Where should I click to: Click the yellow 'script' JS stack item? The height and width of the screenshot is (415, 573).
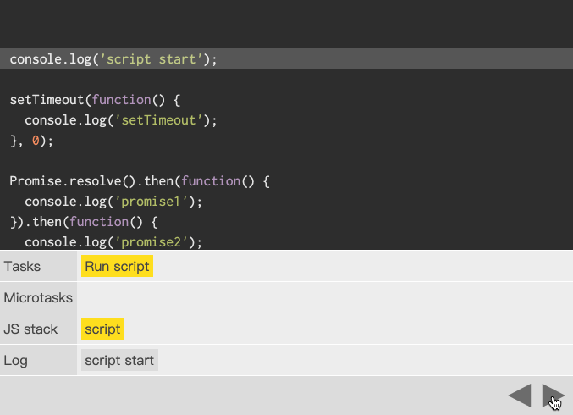click(x=102, y=329)
